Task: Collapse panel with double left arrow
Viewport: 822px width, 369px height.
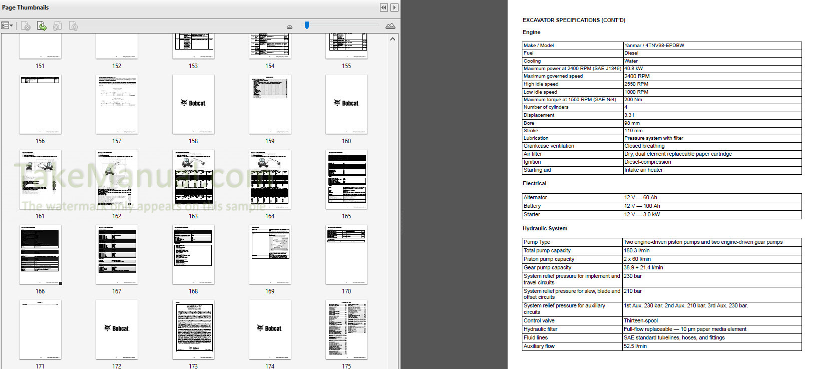Action: click(383, 8)
